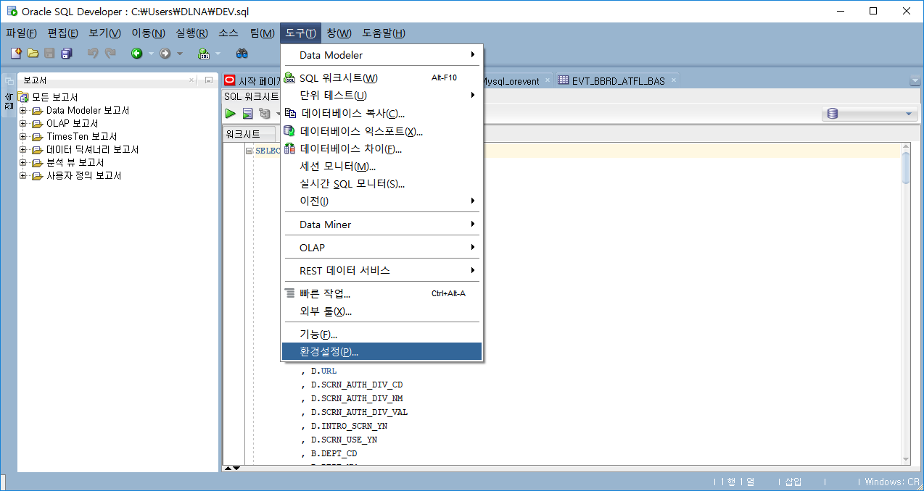
Task: Open the 보기(V) menu
Action: 105,33
